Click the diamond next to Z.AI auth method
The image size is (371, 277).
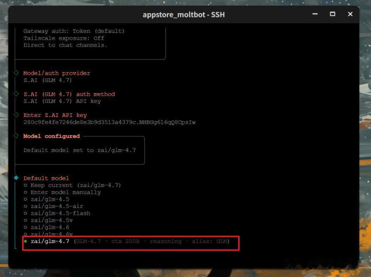pyautogui.click(x=16, y=94)
